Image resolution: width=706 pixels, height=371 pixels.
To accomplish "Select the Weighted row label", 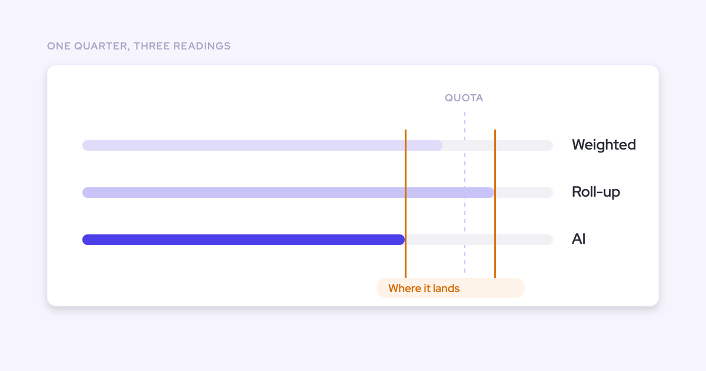I will pos(604,145).
